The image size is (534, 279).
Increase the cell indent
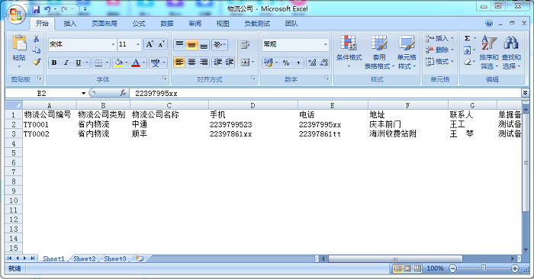[230, 62]
